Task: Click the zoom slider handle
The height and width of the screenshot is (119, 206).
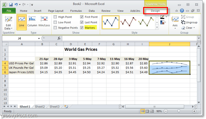Action: [179, 111]
